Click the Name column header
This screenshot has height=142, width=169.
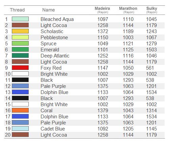tap(49, 10)
